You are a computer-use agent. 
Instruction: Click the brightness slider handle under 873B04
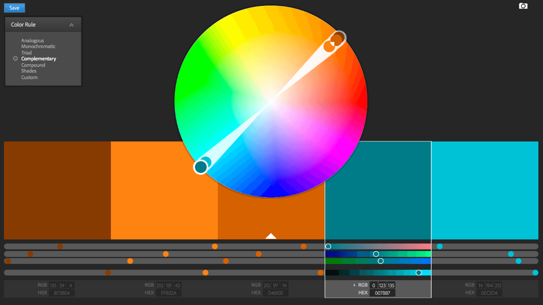[108, 273]
